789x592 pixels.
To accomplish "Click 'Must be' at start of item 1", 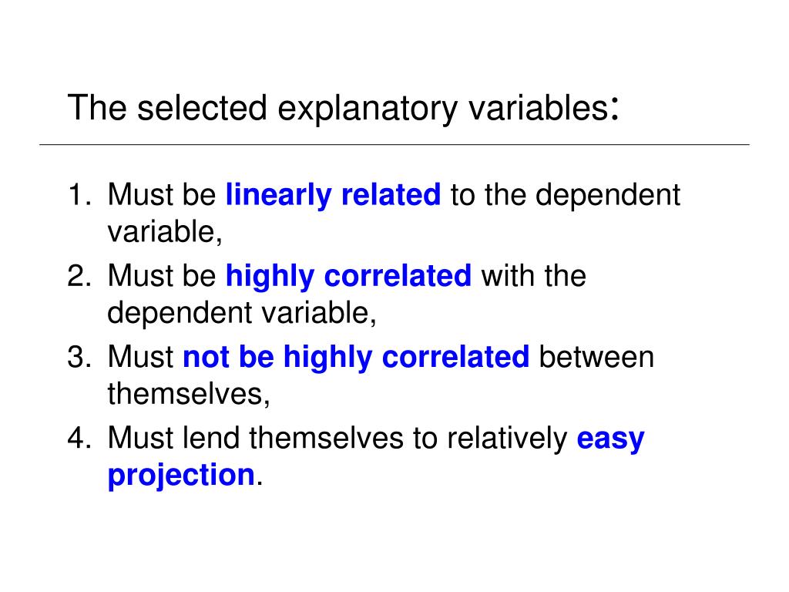I will pyautogui.click(x=162, y=195).
